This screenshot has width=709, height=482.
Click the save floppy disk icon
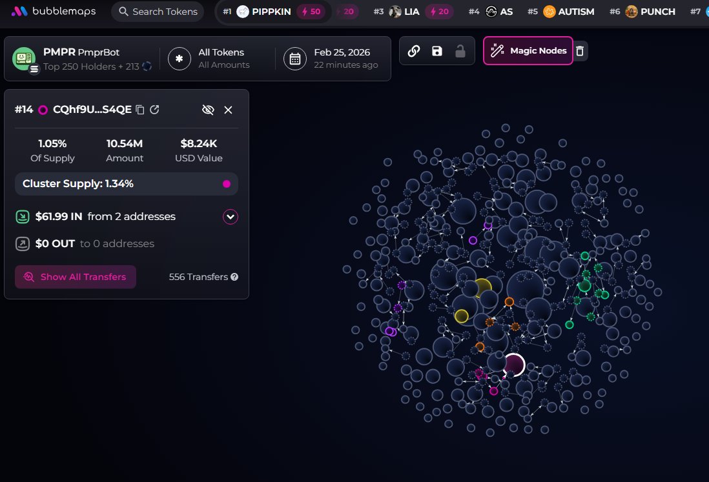tap(437, 50)
